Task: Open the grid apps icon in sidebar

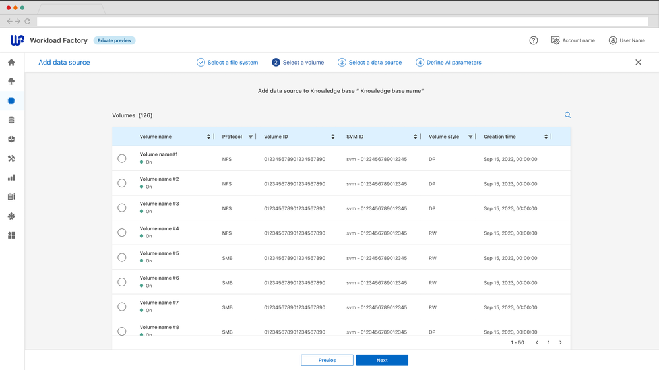Action: [x=11, y=235]
